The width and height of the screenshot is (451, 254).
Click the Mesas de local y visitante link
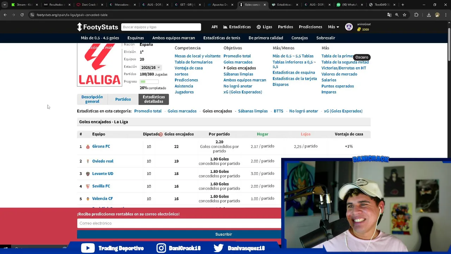tap(198, 56)
